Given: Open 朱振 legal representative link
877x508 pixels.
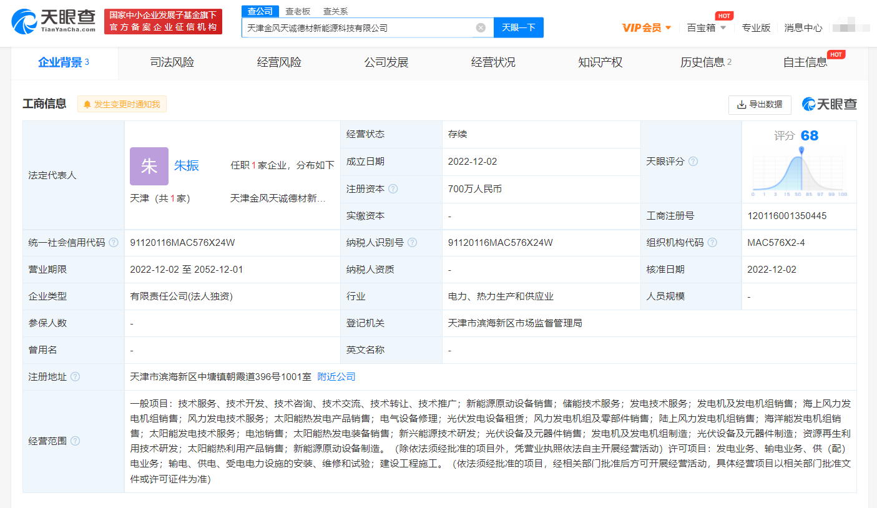Looking at the screenshot, I should [187, 165].
